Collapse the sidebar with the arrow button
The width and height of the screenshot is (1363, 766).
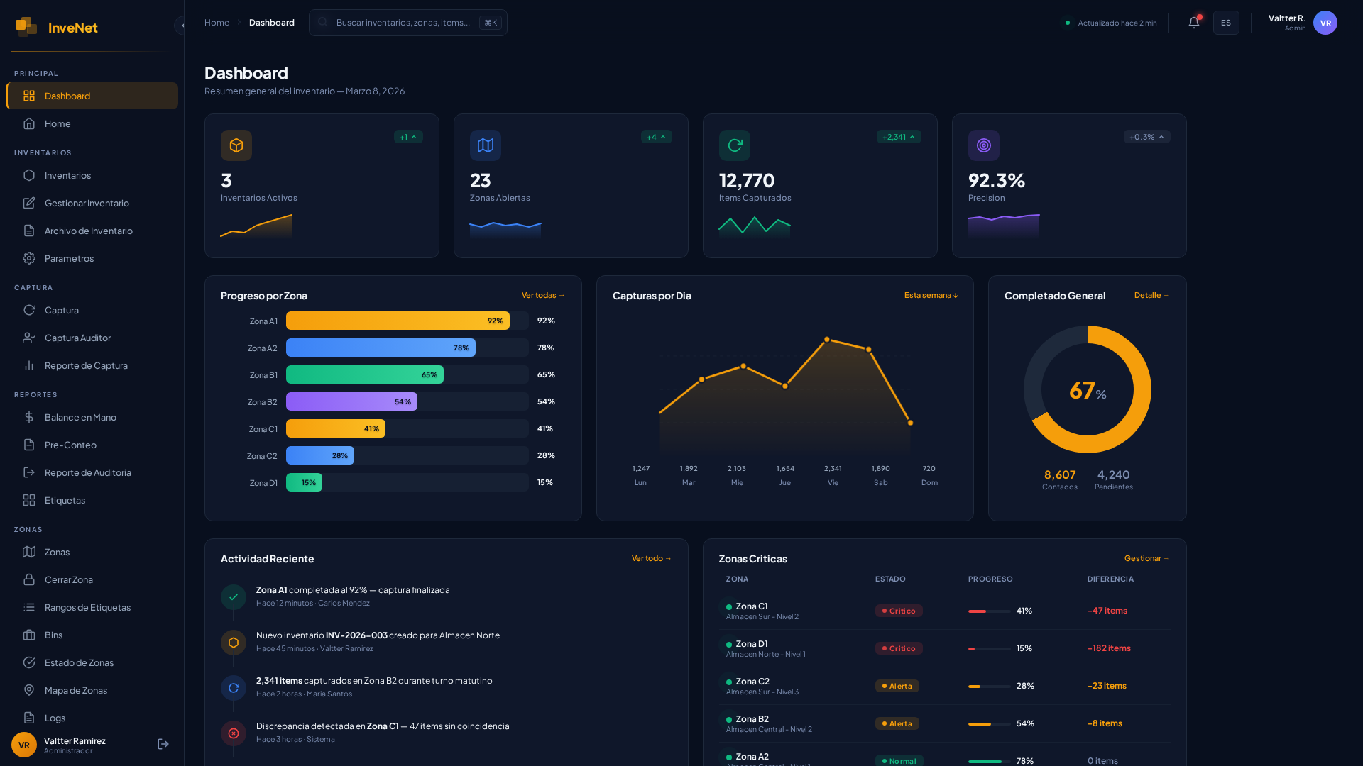(x=181, y=26)
